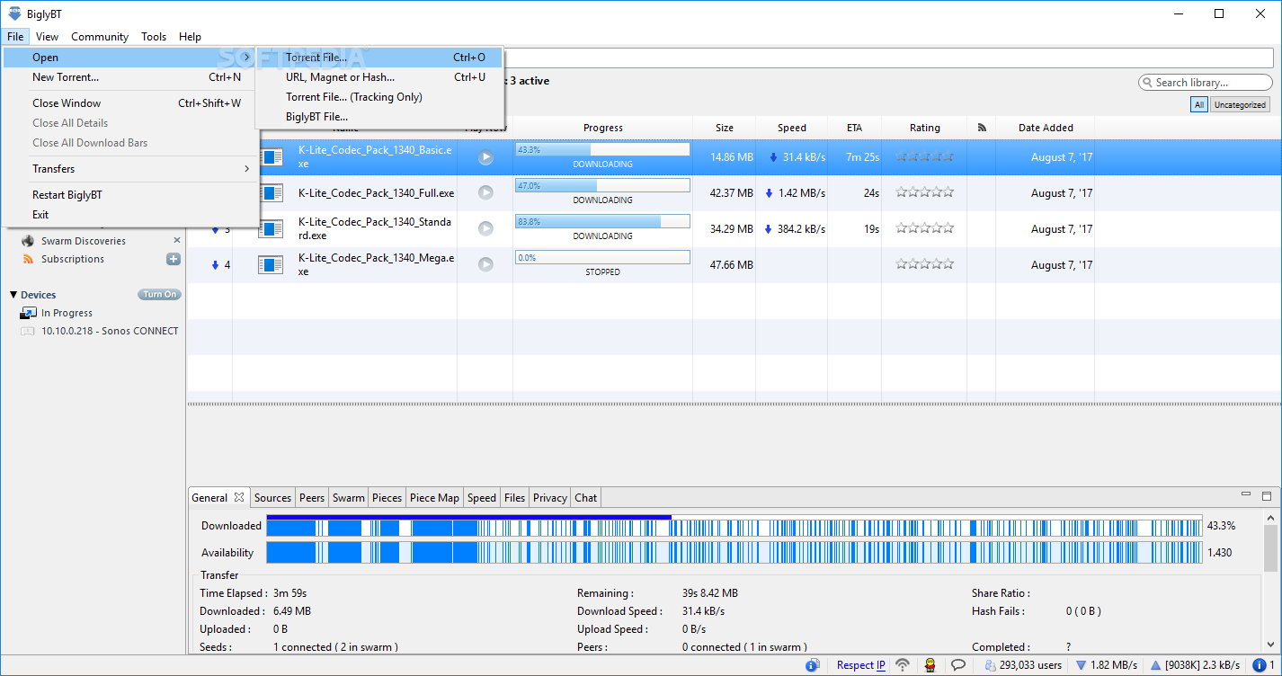
Task: Click the In Progress devices icon
Action: click(x=28, y=313)
